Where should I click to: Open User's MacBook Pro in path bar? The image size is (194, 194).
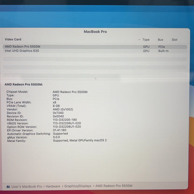coord(27,187)
